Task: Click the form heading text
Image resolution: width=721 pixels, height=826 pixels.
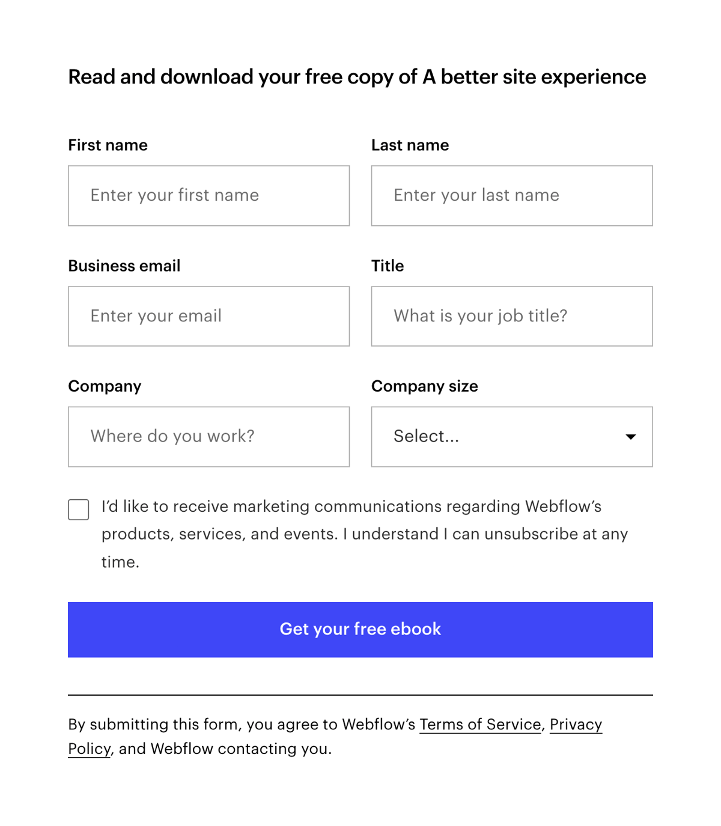Action: tap(357, 77)
